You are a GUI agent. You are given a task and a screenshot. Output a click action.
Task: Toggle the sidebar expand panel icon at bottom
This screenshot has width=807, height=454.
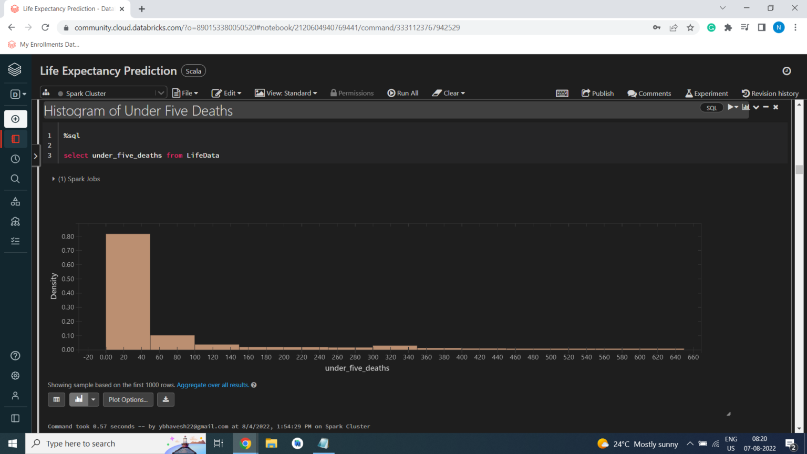15,418
